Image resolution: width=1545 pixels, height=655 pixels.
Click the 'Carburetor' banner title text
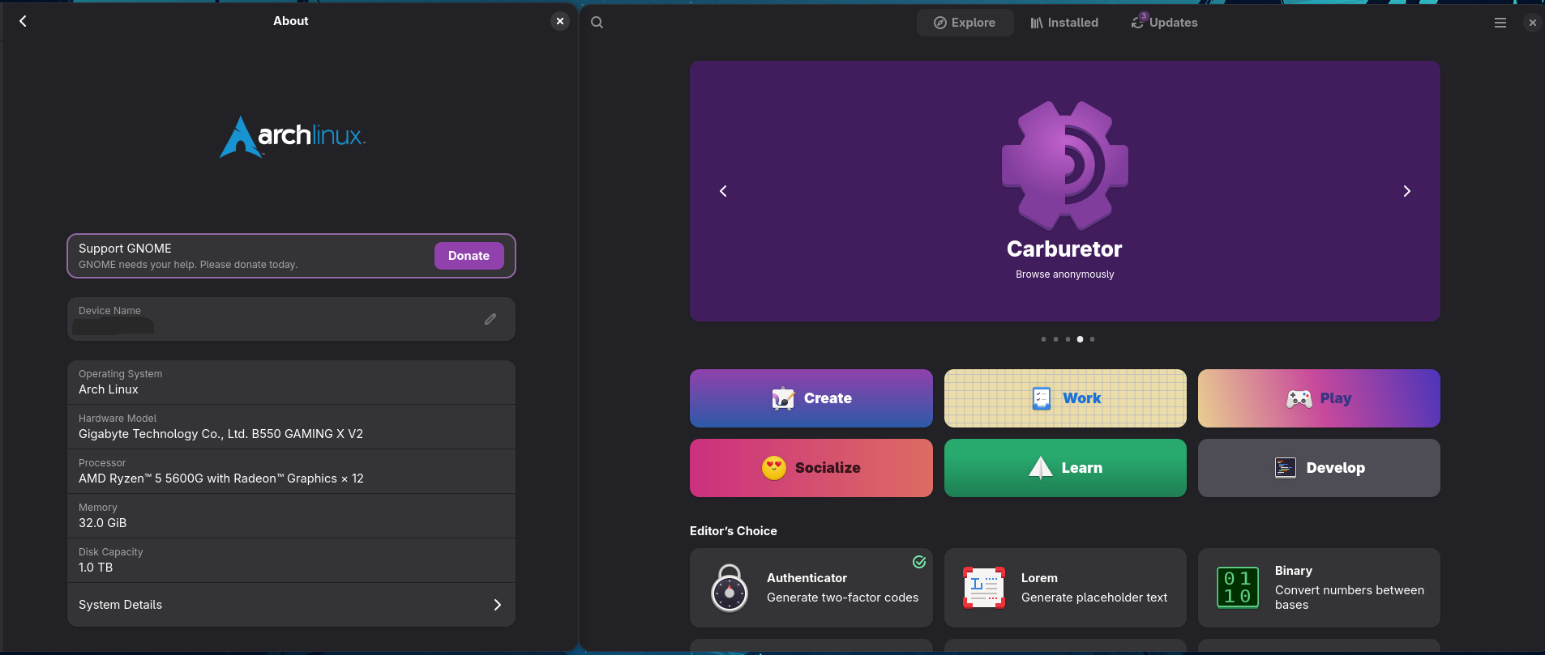pyautogui.click(x=1064, y=249)
